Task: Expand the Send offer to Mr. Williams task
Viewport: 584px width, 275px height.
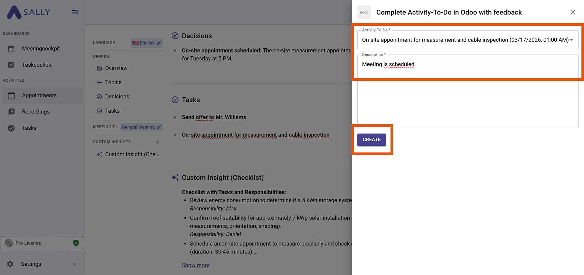Action: (175, 117)
